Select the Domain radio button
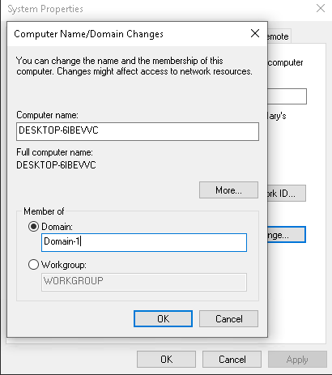Screen dimensions: 332x375 pyautogui.click(x=33, y=227)
